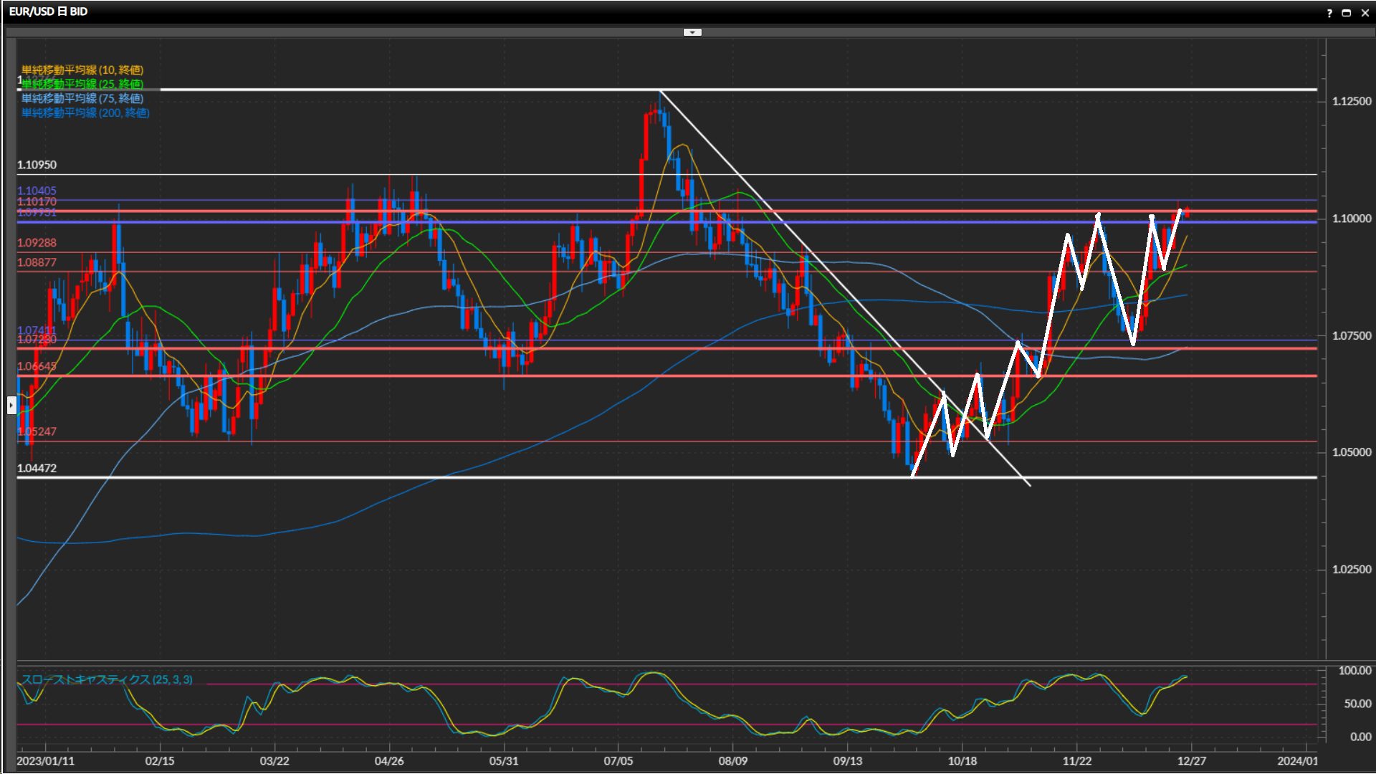This screenshot has height=774, width=1376.
Task: Click the 75-period moving average label
Action: 82,98
